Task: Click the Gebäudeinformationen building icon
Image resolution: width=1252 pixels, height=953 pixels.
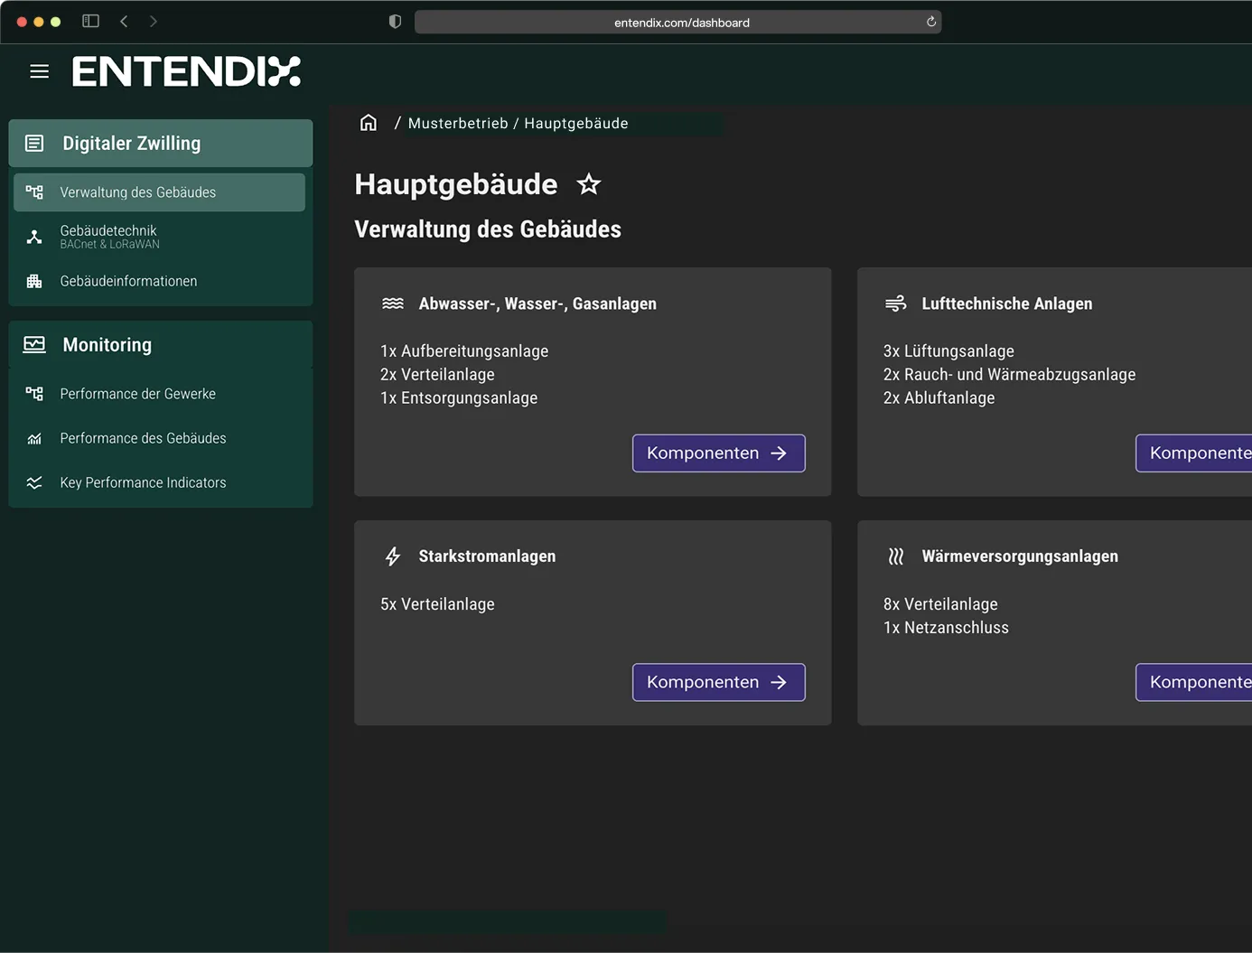Action: [x=34, y=281]
